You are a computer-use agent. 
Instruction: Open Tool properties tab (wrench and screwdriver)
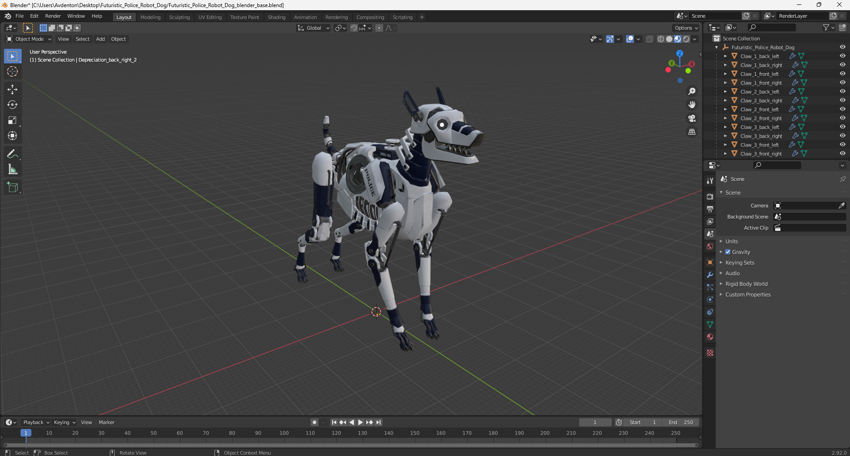point(710,181)
